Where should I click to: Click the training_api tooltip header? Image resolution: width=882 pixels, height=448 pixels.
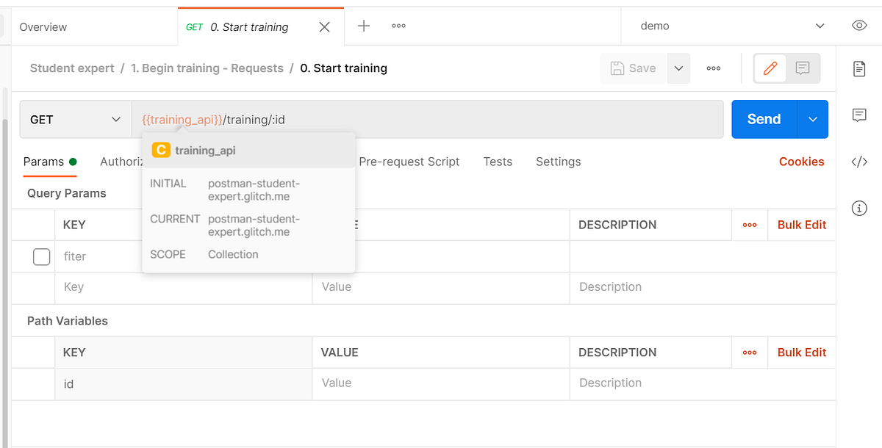[x=248, y=150]
